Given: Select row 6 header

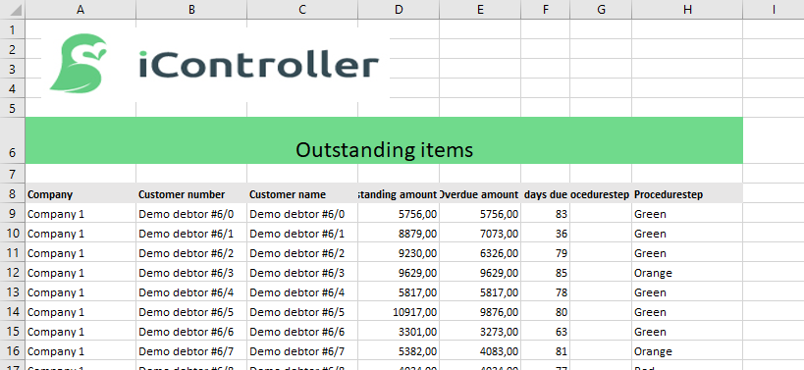Looking at the screenshot, I should coord(13,141).
